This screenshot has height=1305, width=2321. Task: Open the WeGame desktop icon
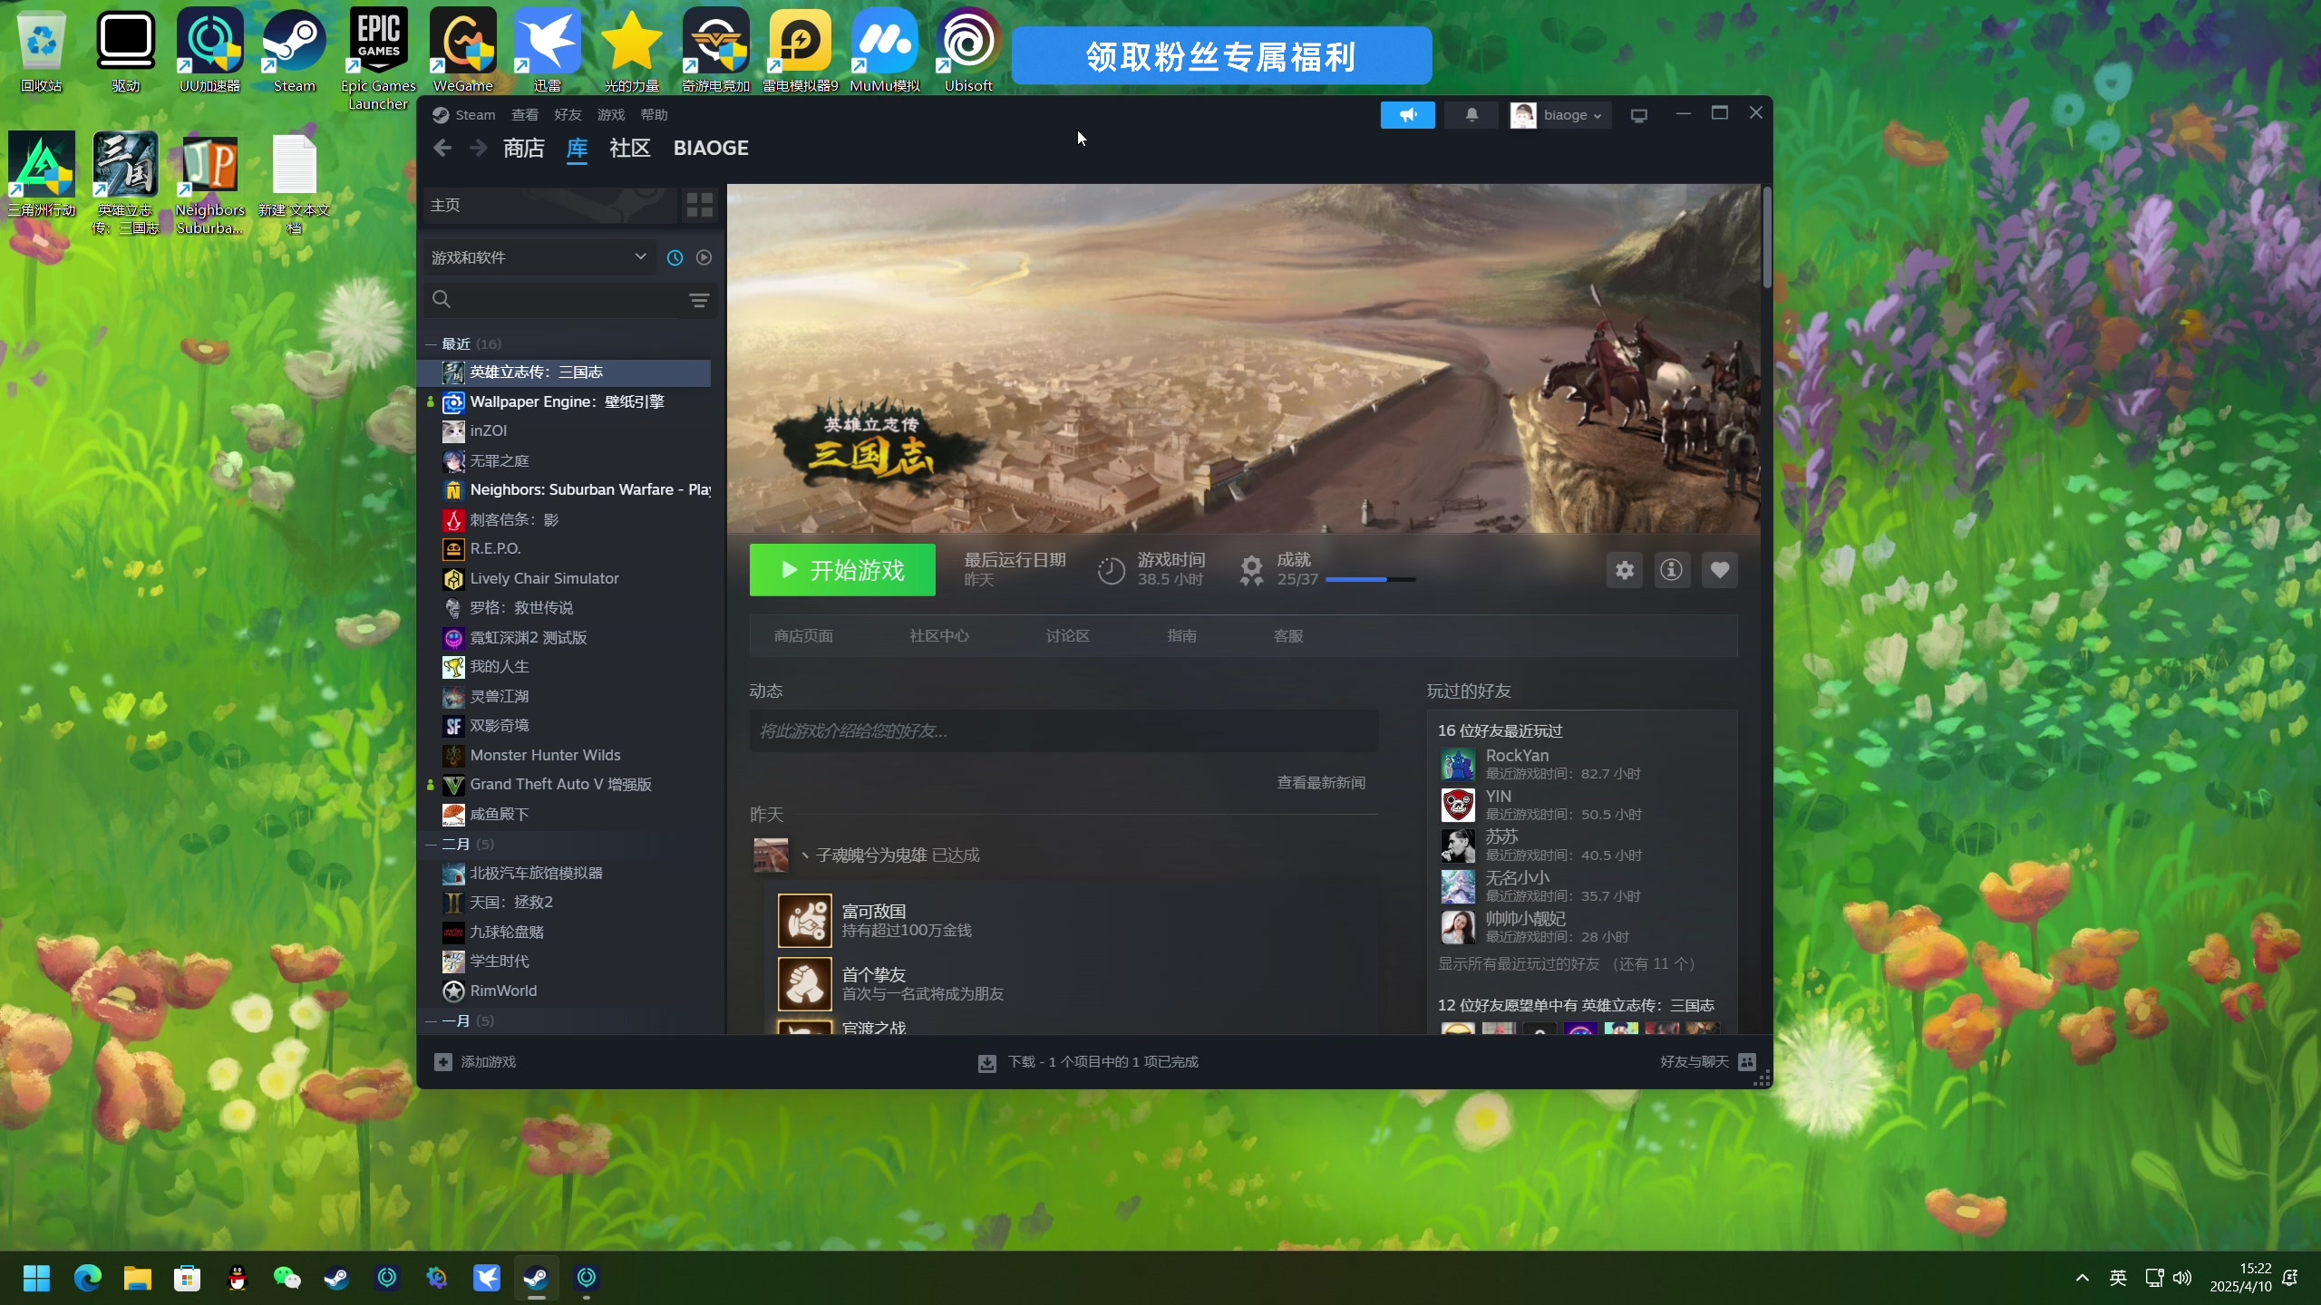point(463,51)
